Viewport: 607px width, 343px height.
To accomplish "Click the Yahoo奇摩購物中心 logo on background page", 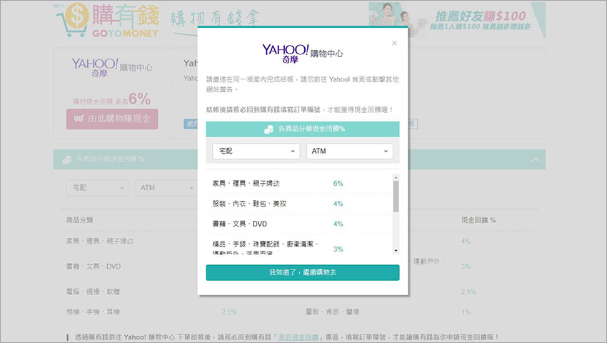I will [112, 67].
